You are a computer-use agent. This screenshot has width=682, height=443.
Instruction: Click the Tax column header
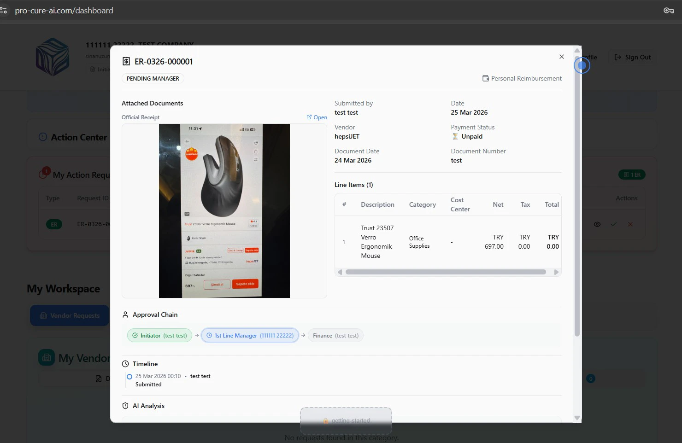pos(525,204)
